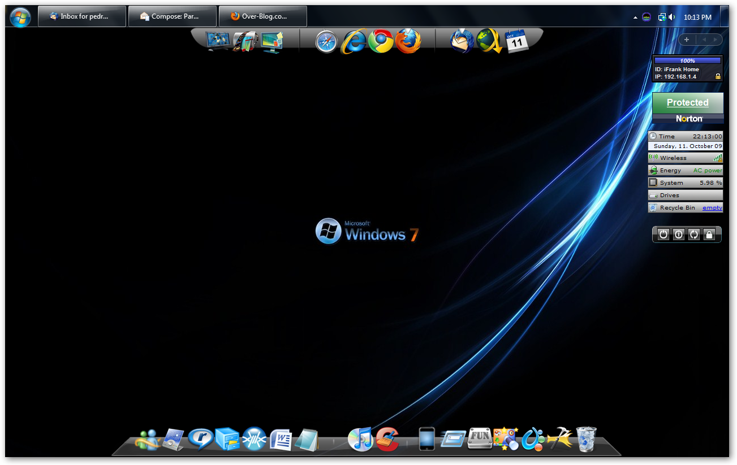Expand the Energy AC power row
Screen dimensions: 737x465
[x=686, y=170]
